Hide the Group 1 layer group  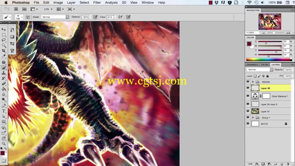(248, 117)
